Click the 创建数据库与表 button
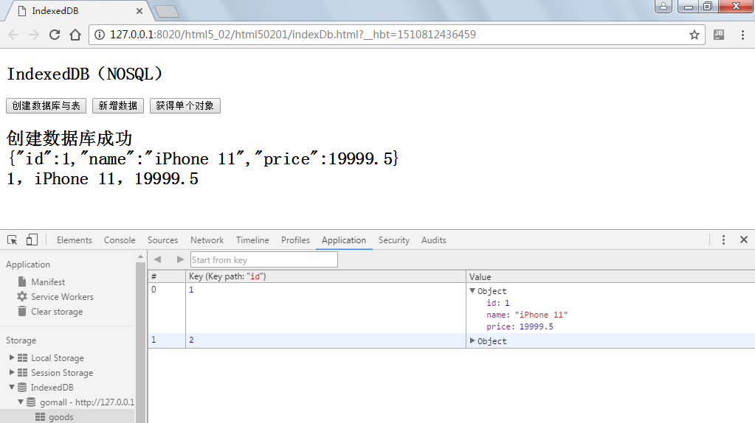Screen dimensions: 755x423 pos(46,106)
